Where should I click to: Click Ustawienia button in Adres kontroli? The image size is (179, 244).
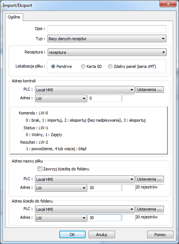click(150, 90)
